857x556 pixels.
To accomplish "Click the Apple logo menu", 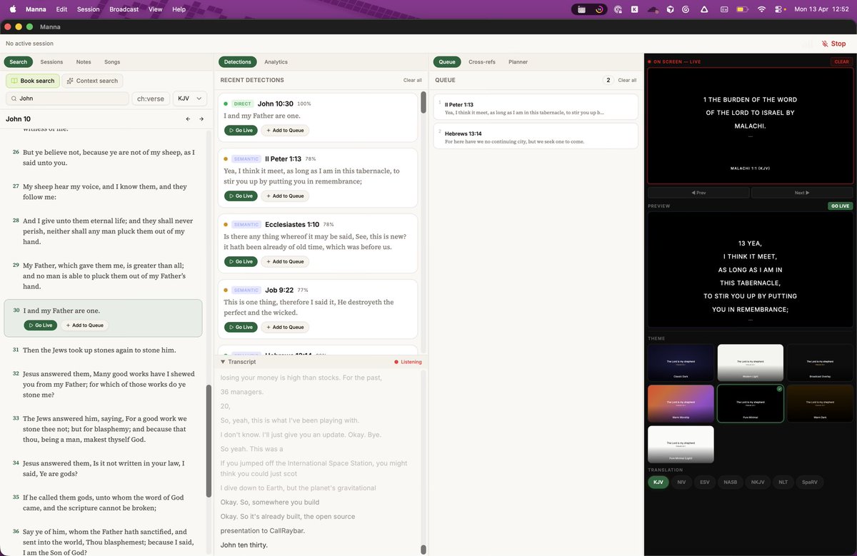I will pos(12,9).
